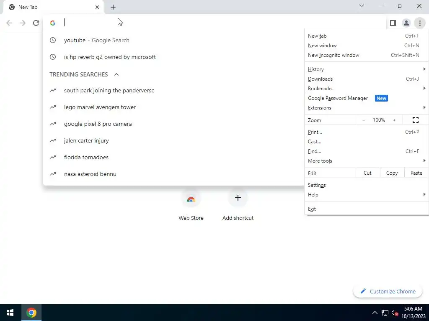Click Customize Chrome button

point(388,291)
